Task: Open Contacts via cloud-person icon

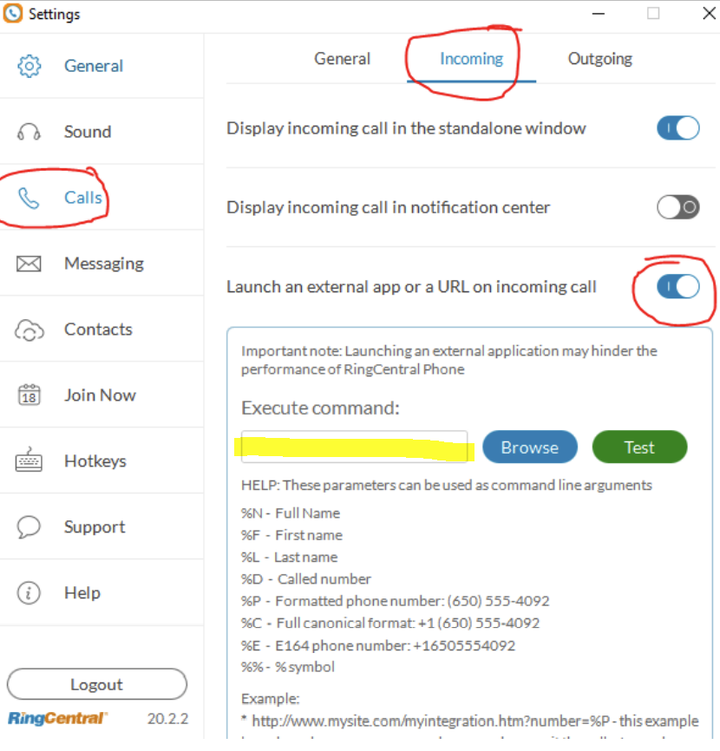Action: click(29, 329)
